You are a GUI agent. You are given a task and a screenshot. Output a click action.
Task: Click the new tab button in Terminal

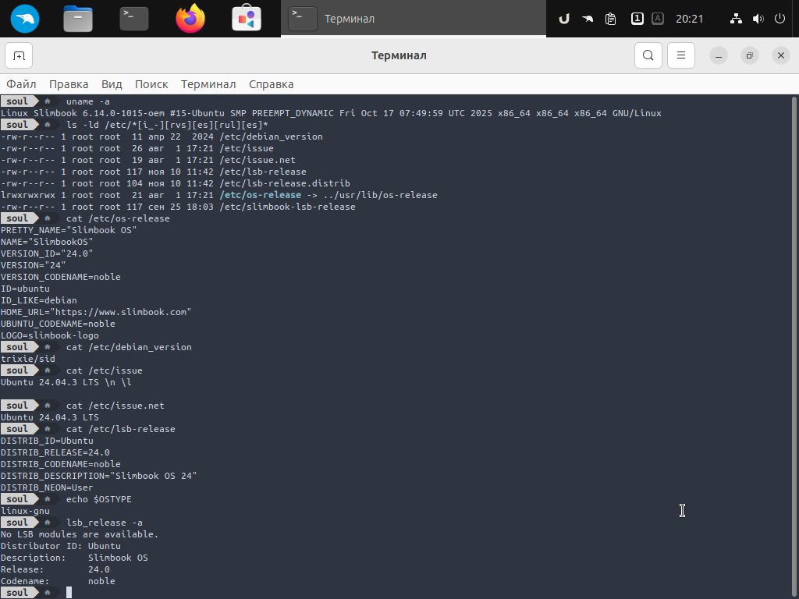coord(19,55)
